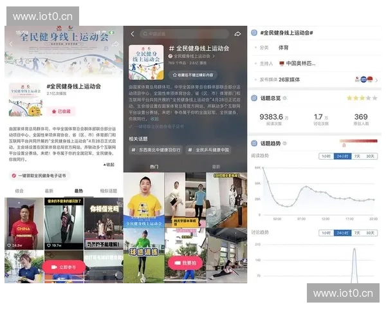
Task: Click 话题趋势 section icon
Action: [254, 144]
